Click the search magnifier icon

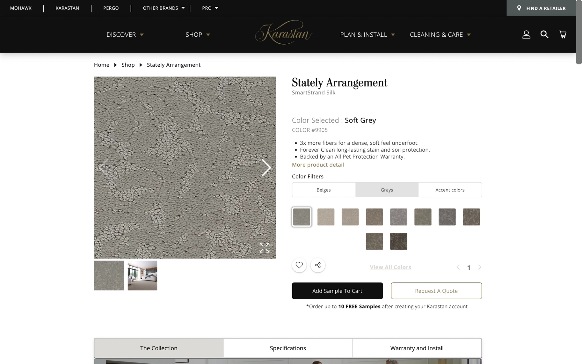[544, 35]
